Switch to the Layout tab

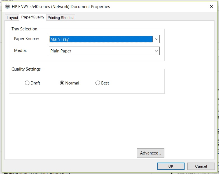pyautogui.click(x=12, y=18)
